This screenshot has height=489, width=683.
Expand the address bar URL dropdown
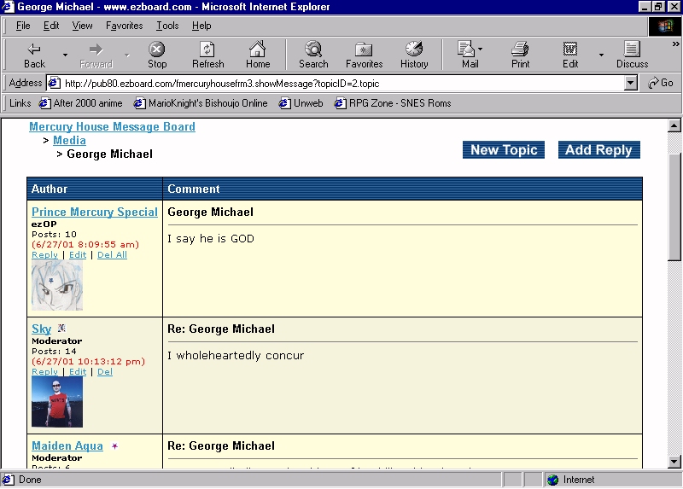tap(631, 83)
